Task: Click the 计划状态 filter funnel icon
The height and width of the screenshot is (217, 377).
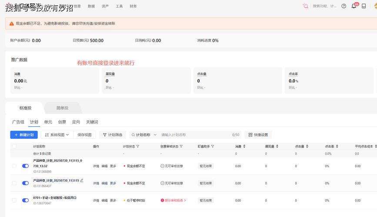Action: pos(138,146)
